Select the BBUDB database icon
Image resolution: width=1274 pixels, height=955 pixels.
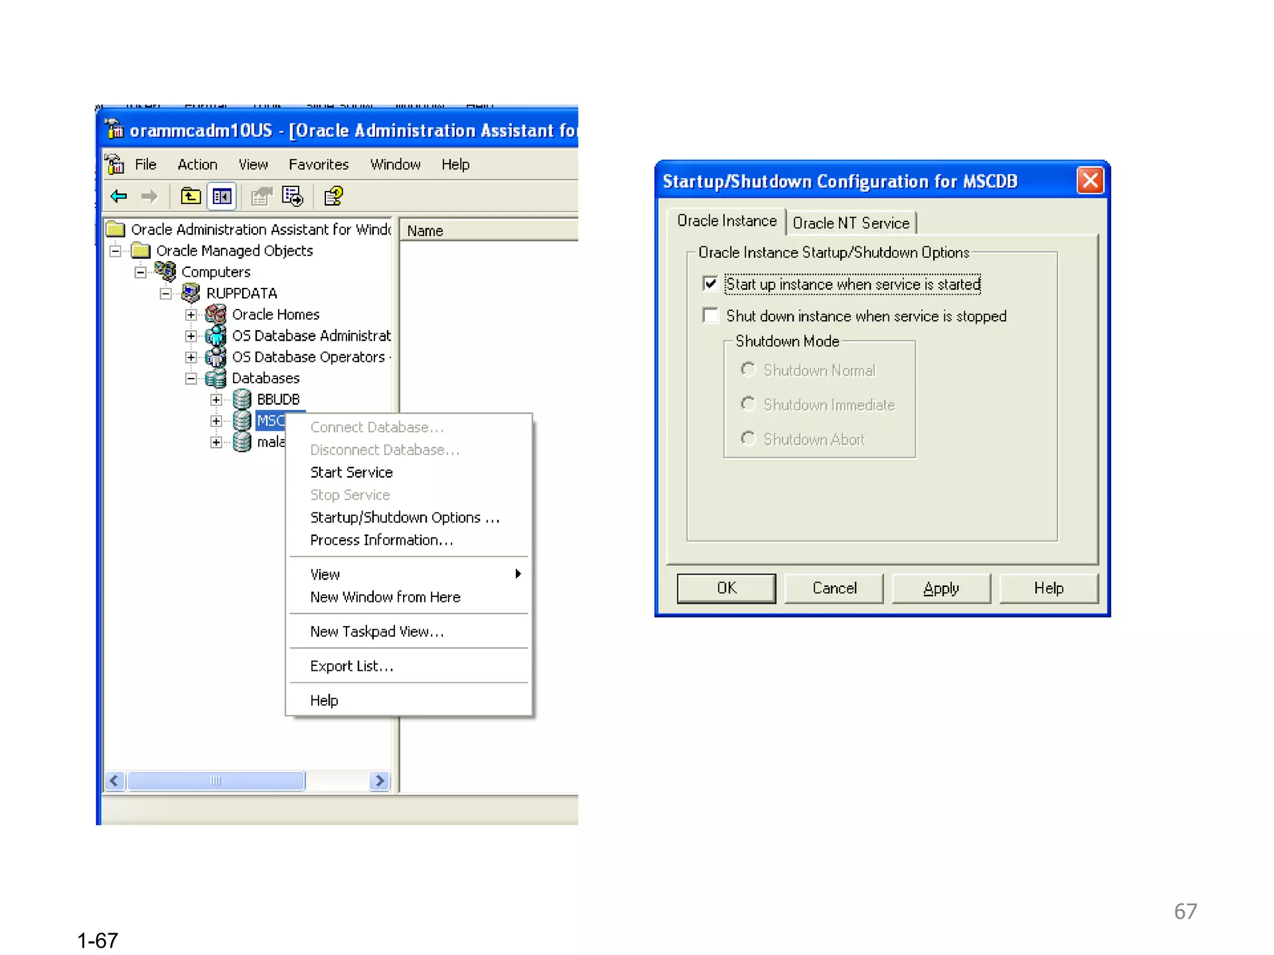click(x=242, y=399)
